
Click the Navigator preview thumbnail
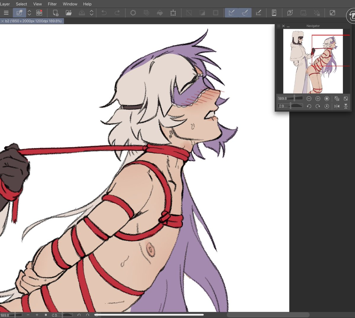click(x=313, y=61)
